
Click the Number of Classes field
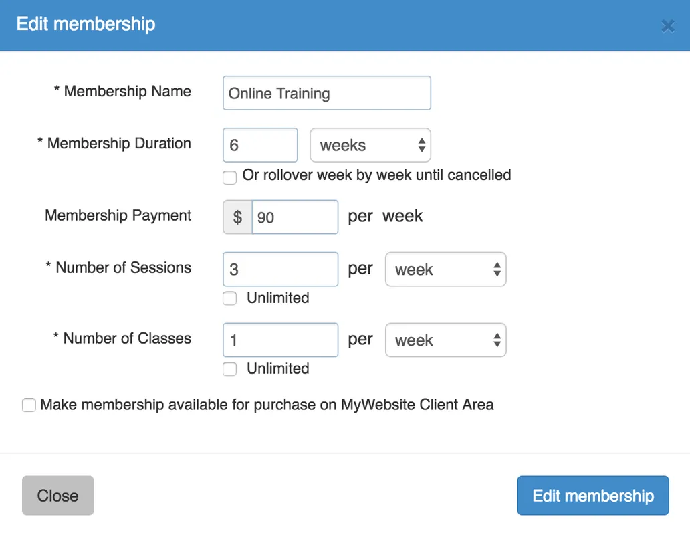[280, 340]
